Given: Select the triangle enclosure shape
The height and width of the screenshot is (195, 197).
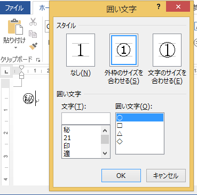Looking at the screenshot, I should click(140, 133).
